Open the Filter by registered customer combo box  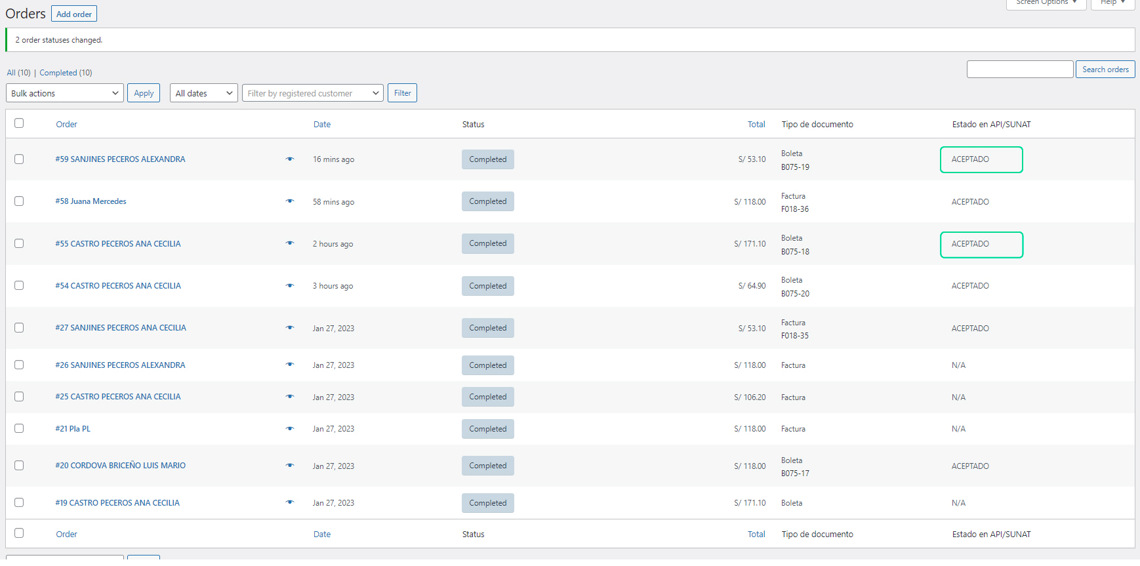(312, 93)
